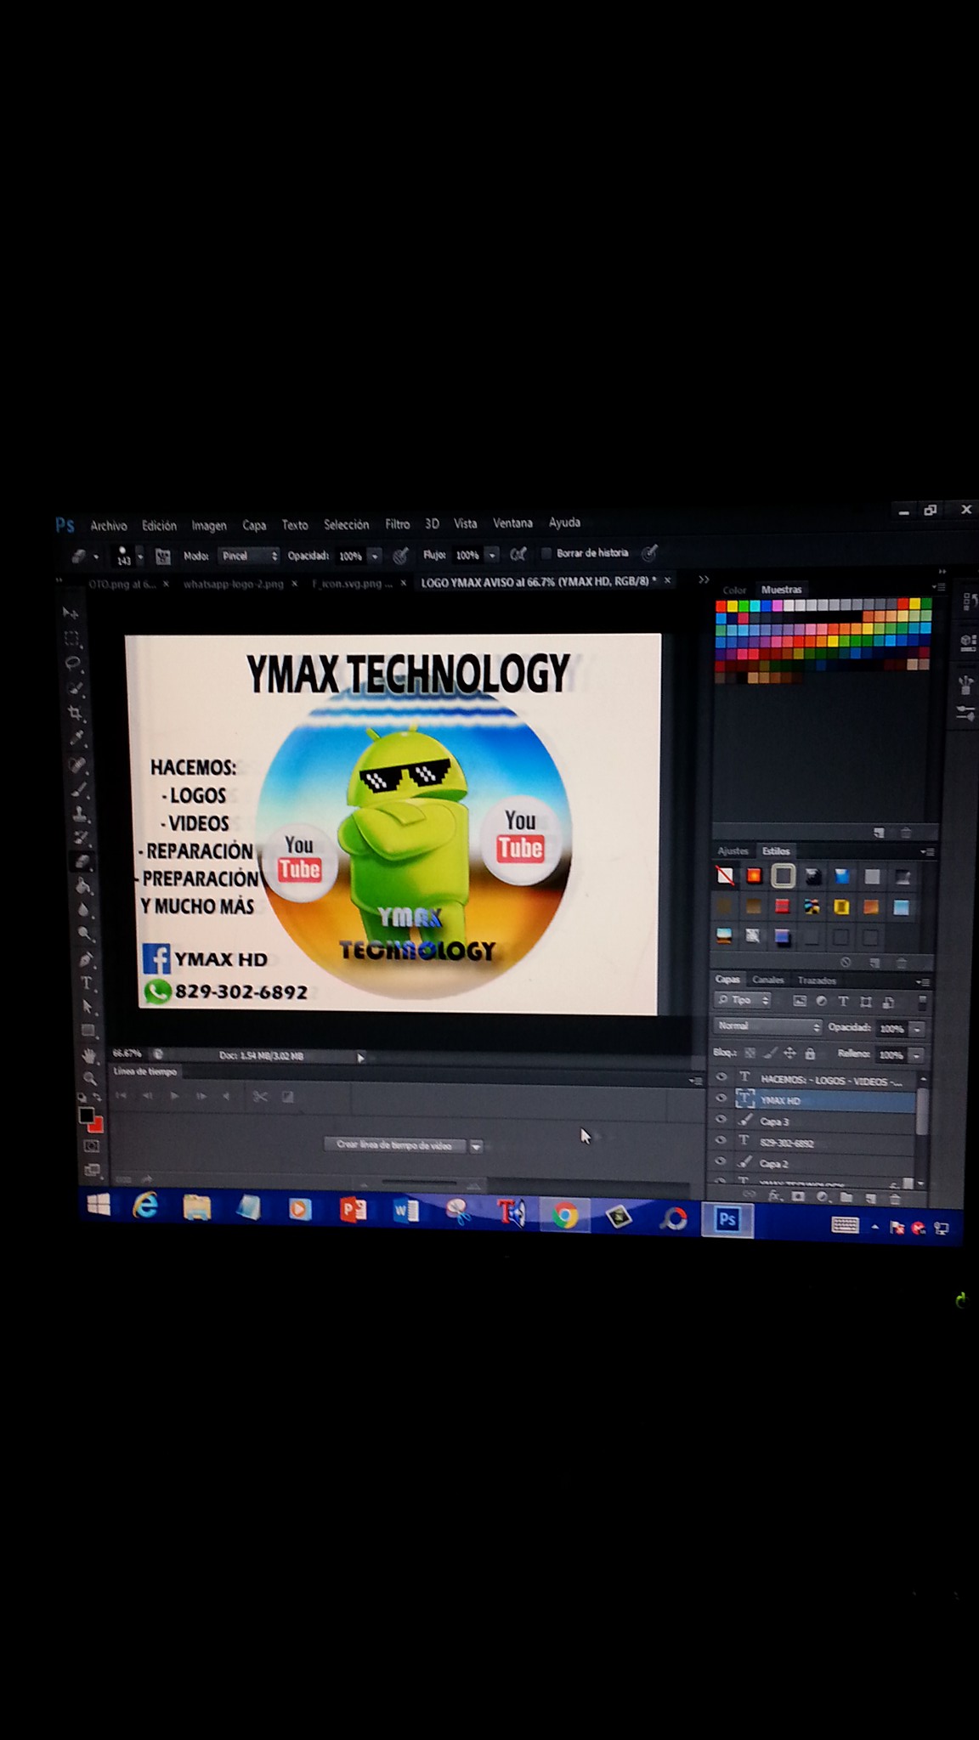Select the Dodge tool
Screen dimensions: 979x1740
(83, 932)
